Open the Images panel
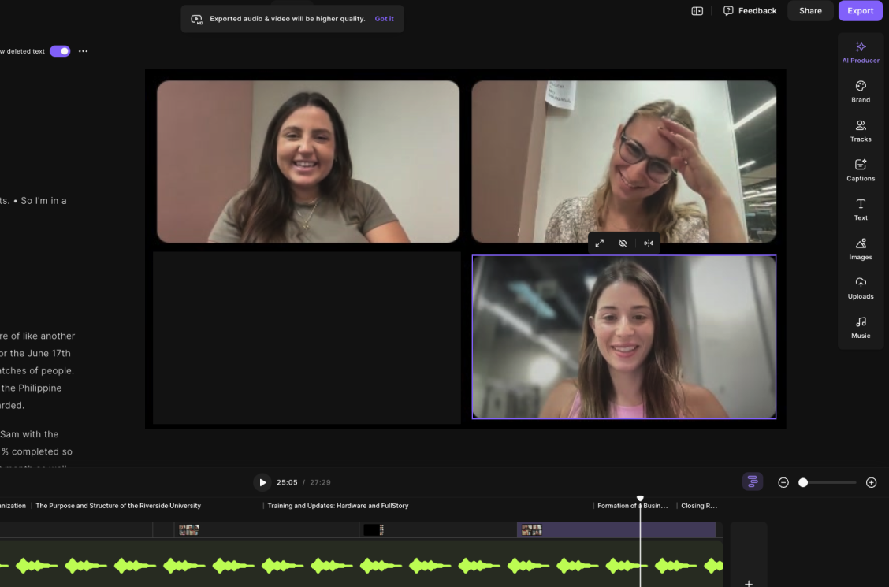 pos(861,249)
